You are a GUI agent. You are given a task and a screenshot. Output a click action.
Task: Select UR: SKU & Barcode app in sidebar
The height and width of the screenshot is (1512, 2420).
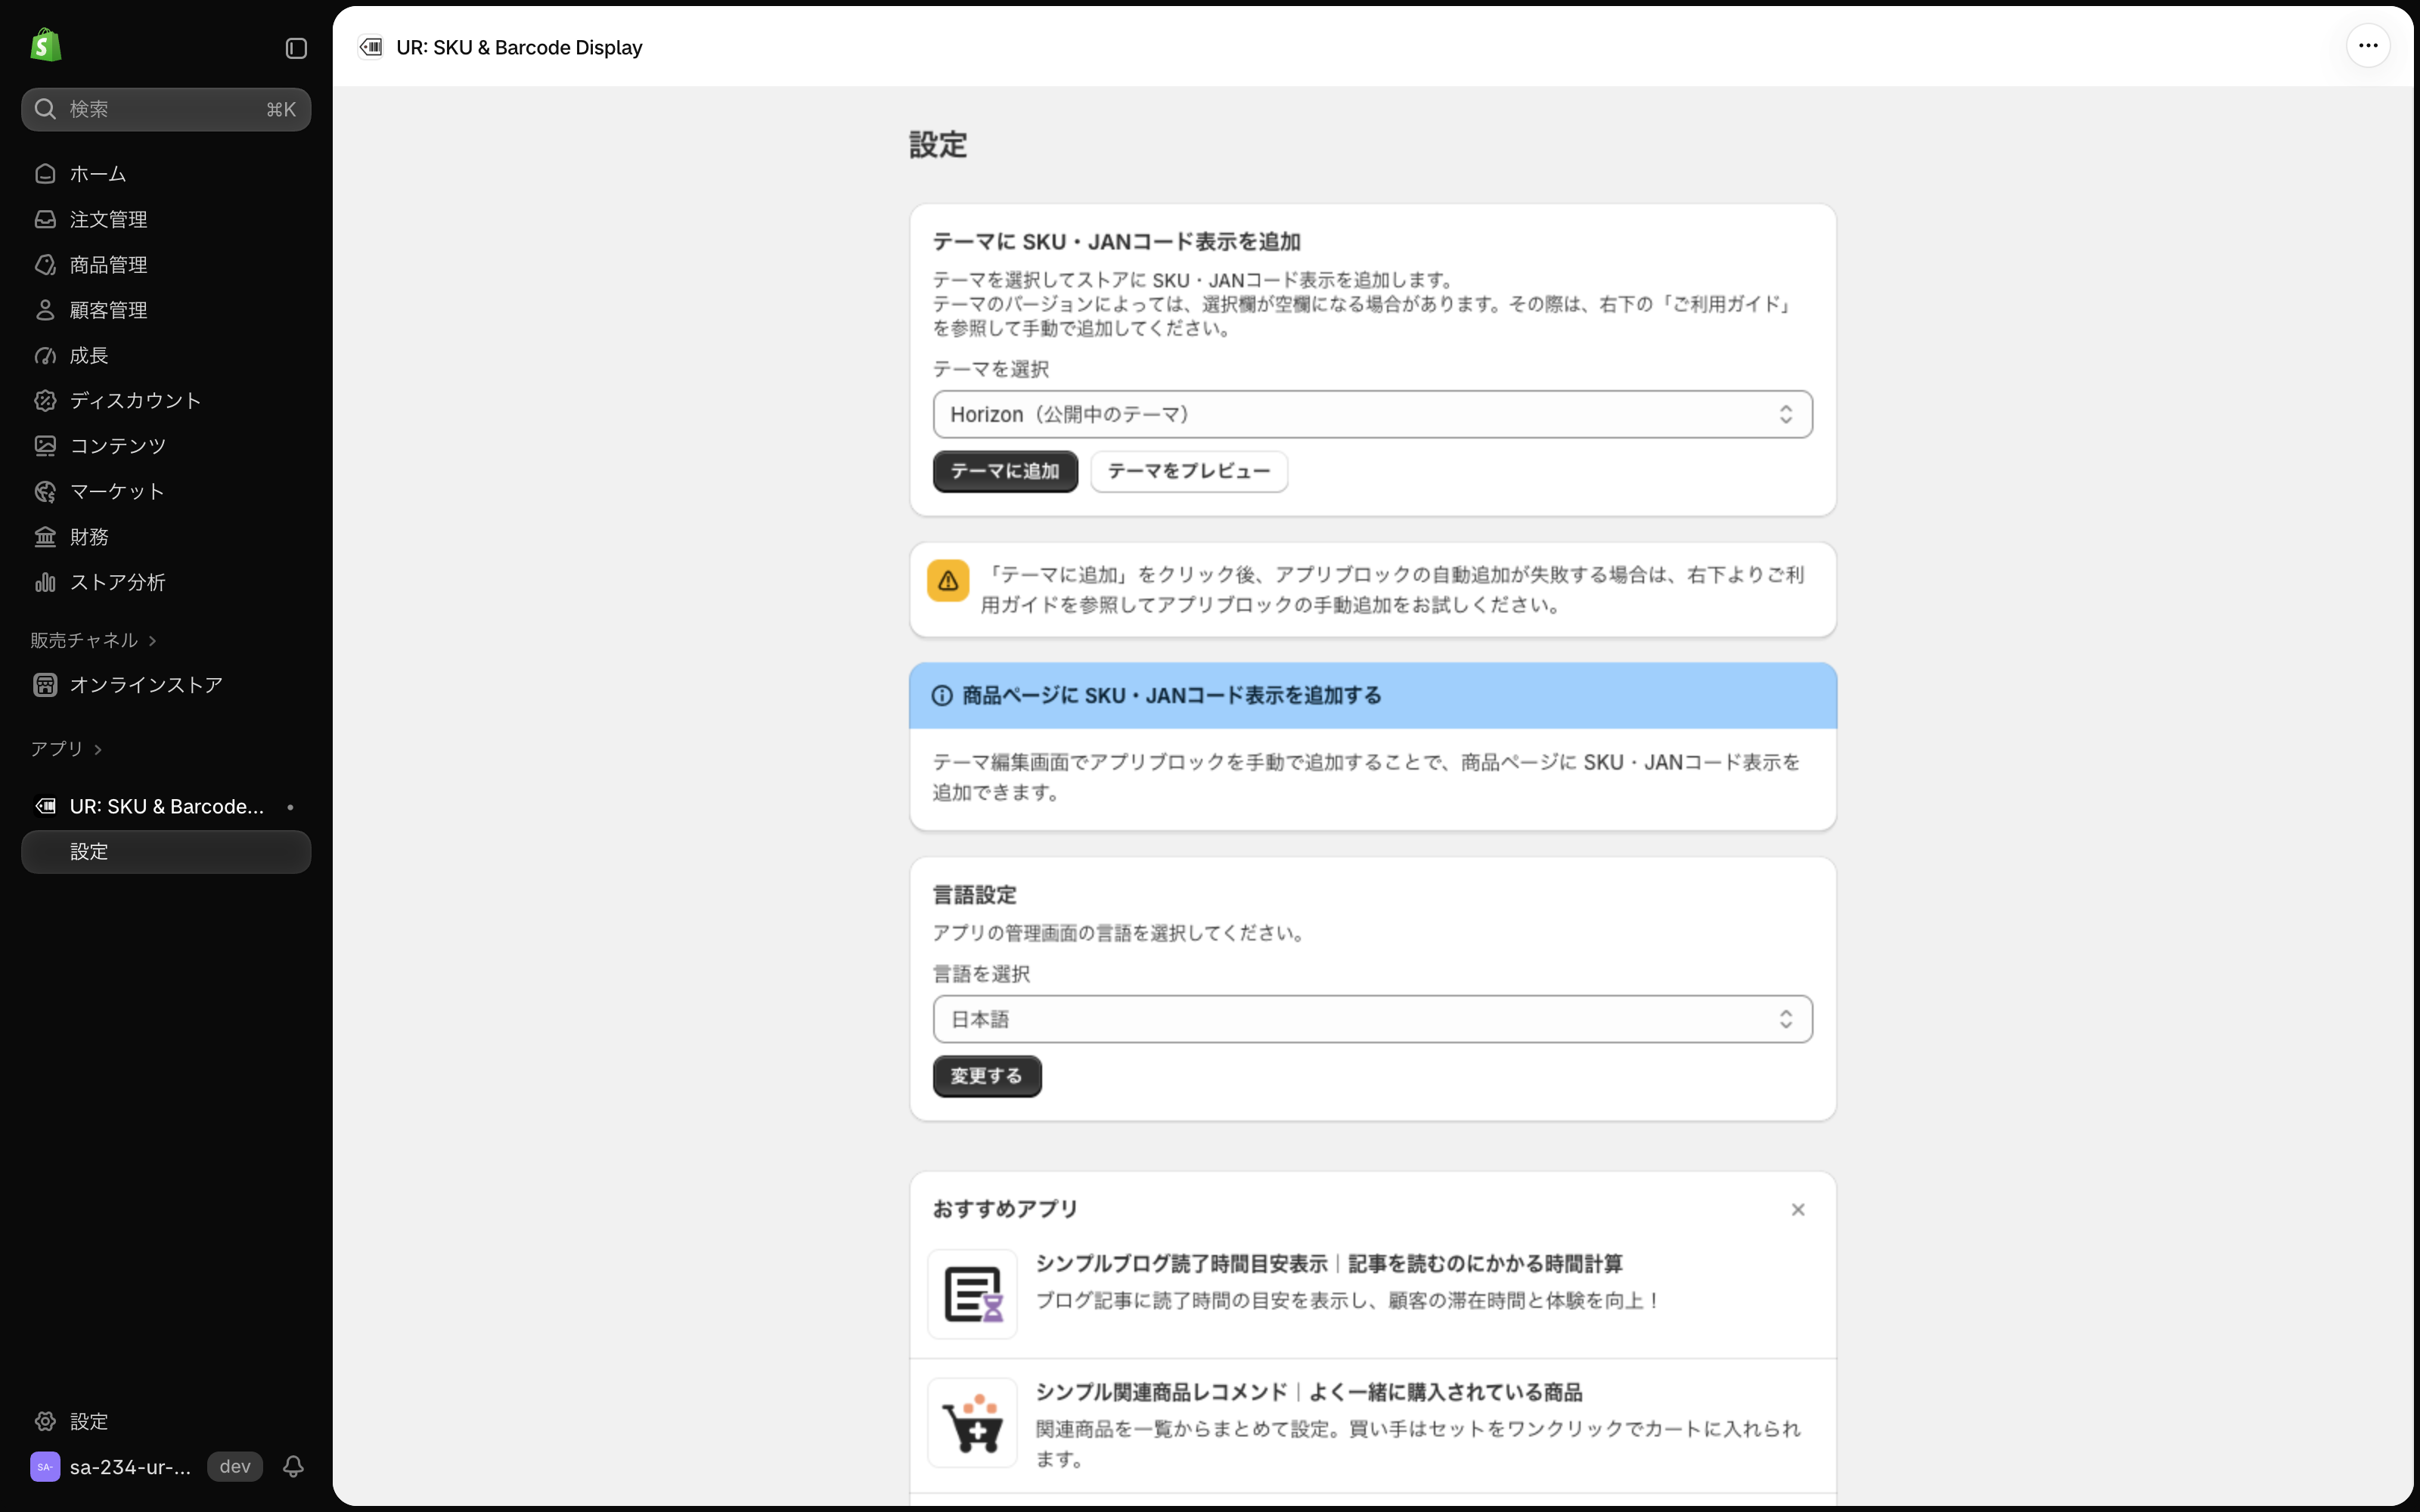166,806
